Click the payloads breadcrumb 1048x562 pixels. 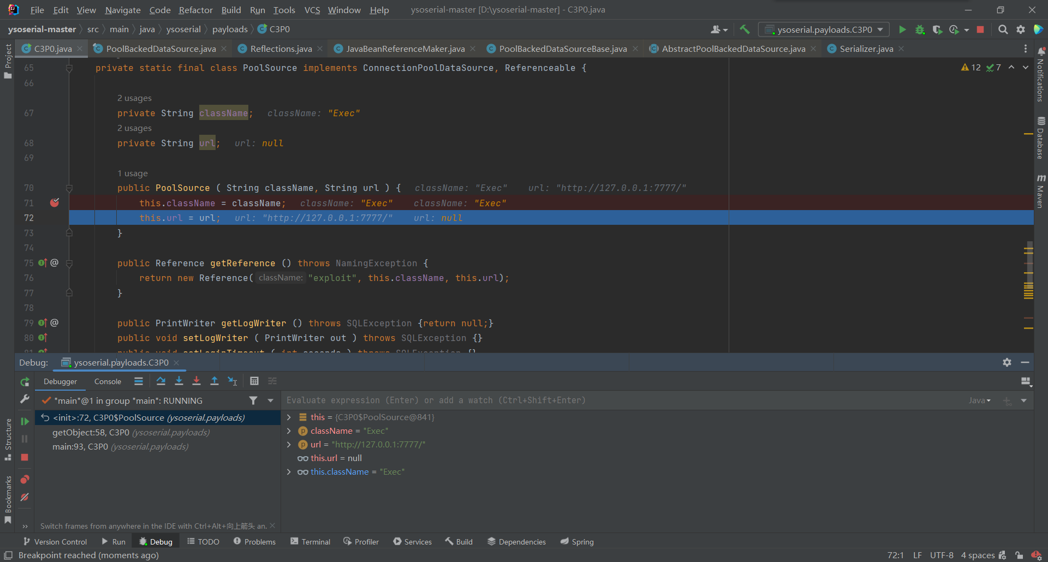click(230, 29)
